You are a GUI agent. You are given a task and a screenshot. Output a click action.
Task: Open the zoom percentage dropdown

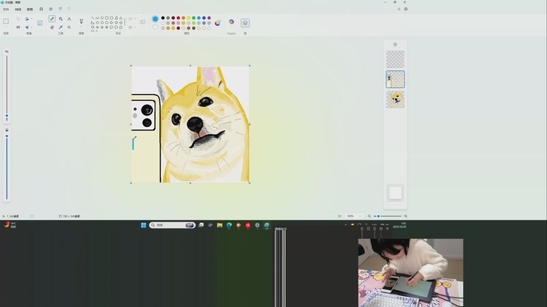[353, 216]
